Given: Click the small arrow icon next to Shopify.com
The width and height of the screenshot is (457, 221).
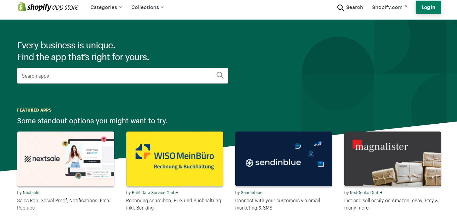Looking at the screenshot, I should point(406,6).
